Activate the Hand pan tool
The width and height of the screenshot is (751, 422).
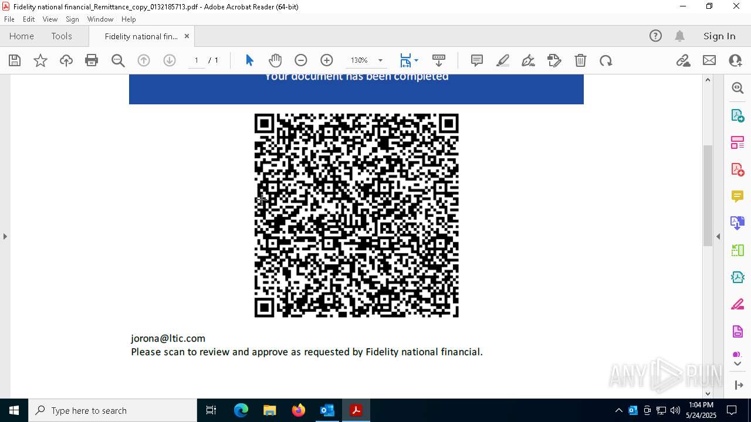[275, 60]
